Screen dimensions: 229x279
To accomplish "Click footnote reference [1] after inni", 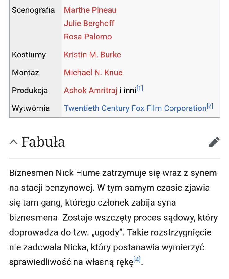I will coord(140,88).
